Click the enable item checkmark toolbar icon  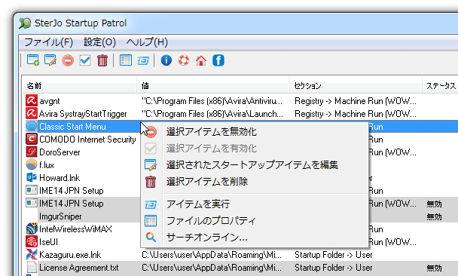point(85,60)
